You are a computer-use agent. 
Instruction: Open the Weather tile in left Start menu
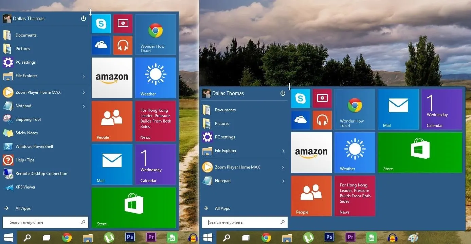(x=156, y=78)
